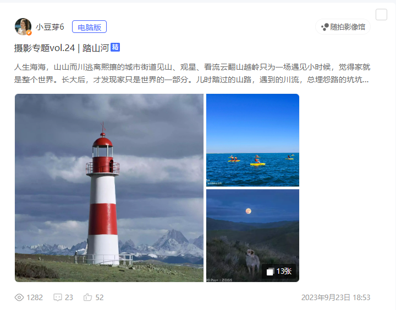Screen dimensions: 396x310
Task: Click the orange verified badge on avatar
Action: (29, 33)
